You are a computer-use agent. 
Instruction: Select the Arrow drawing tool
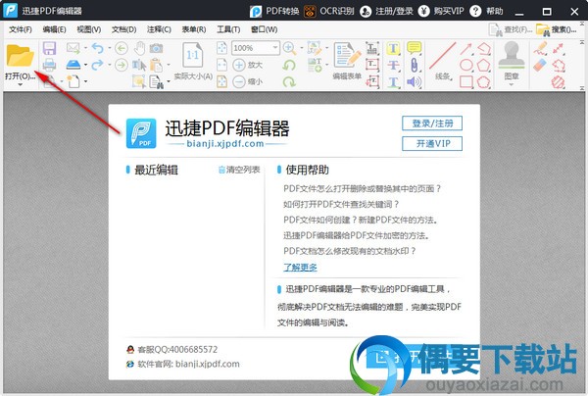coord(466,48)
